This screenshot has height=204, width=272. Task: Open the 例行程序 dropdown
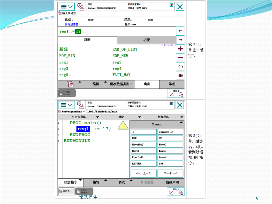(163, 117)
